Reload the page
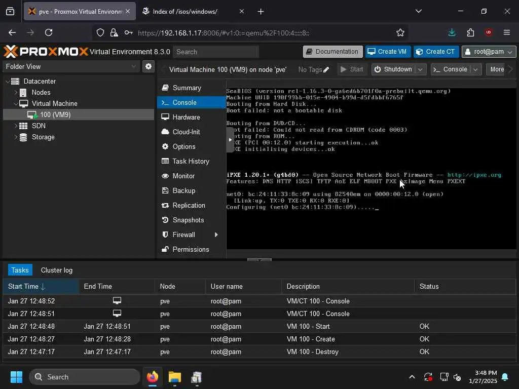The image size is (519, 389). 49,32
